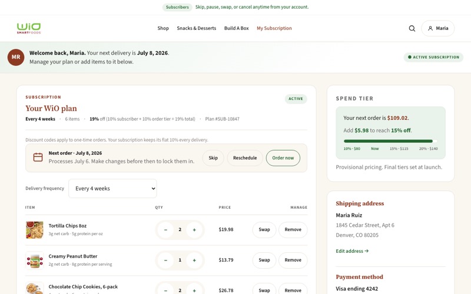Click the ACTIVE plan badge
The height and width of the screenshot is (294, 471).
pyautogui.click(x=296, y=99)
